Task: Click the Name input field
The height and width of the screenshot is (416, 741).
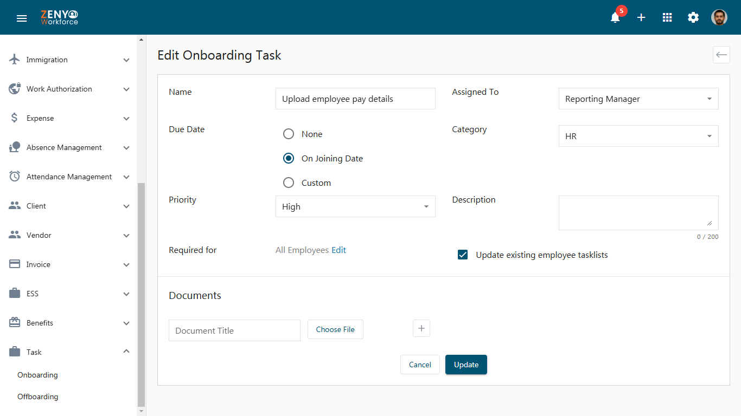Action: [x=355, y=99]
